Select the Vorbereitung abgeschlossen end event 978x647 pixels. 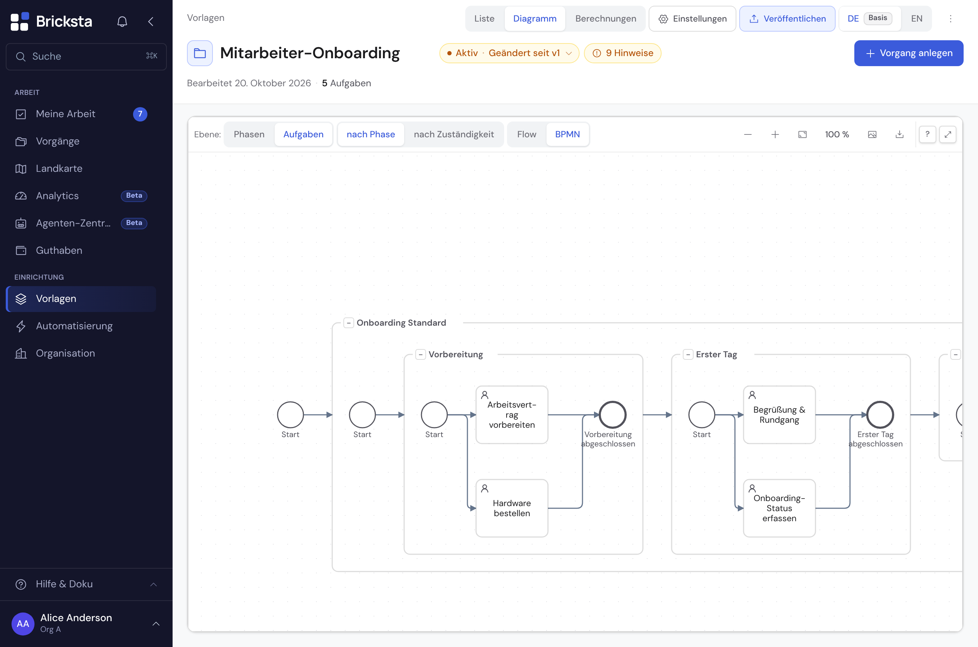click(612, 415)
